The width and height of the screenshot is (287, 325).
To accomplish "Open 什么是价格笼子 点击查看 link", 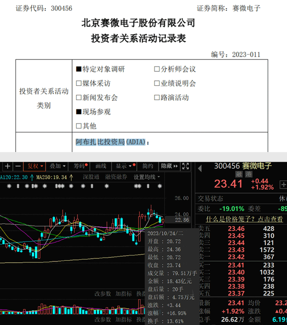I will (x=244, y=219).
